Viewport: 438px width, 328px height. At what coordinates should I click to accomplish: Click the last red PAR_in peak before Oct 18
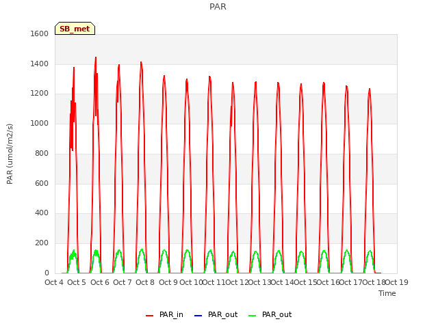[x=370, y=90]
